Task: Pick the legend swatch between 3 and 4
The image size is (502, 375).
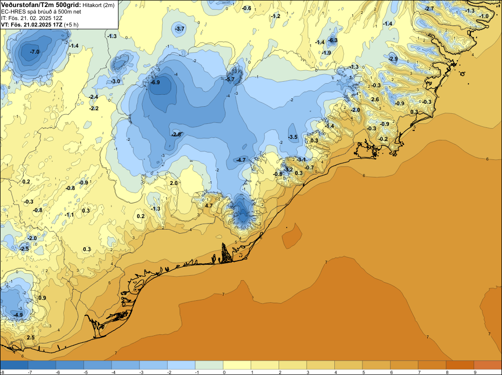Action: point(320,365)
